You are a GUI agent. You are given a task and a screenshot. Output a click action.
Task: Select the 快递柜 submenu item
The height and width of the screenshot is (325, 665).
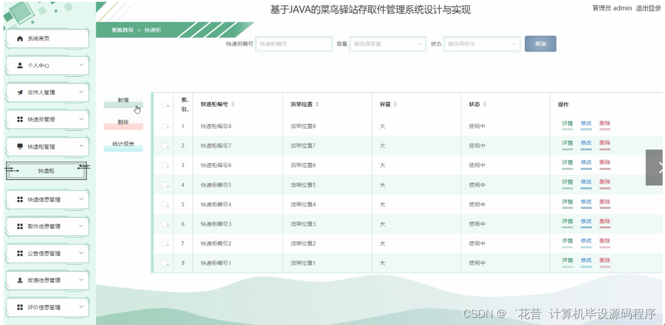click(x=46, y=171)
